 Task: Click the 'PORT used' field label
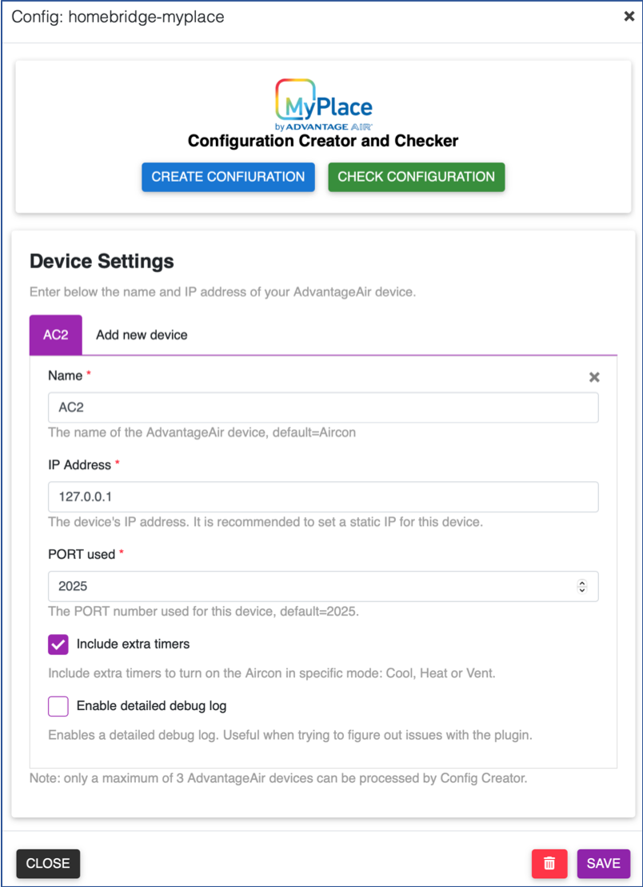pos(82,554)
